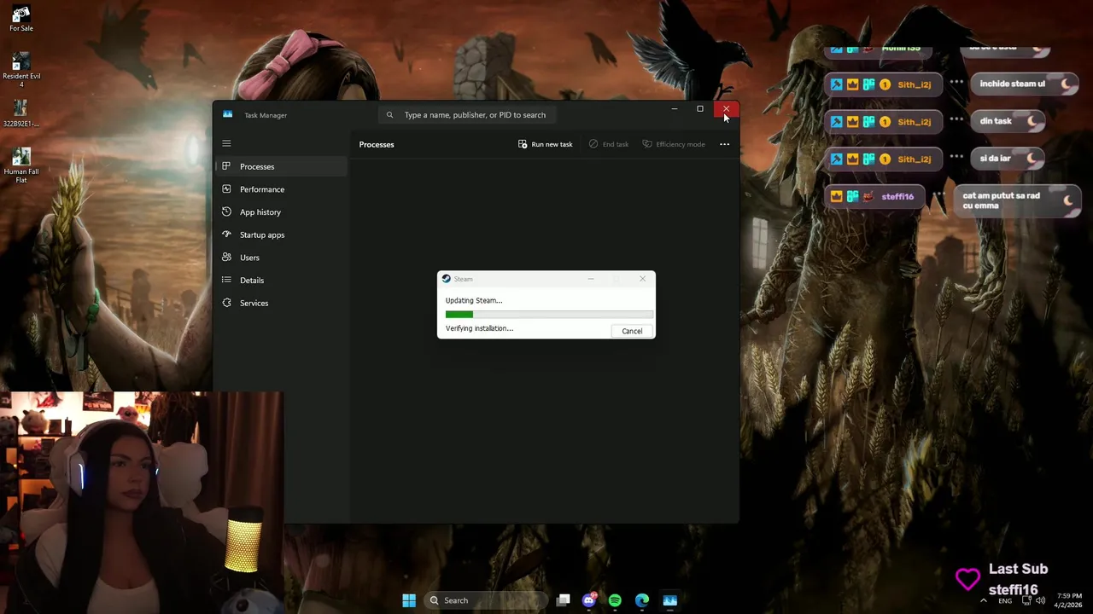The image size is (1093, 614).
Task: Select the 322B92E1 desktop file icon
Action: tap(20, 114)
